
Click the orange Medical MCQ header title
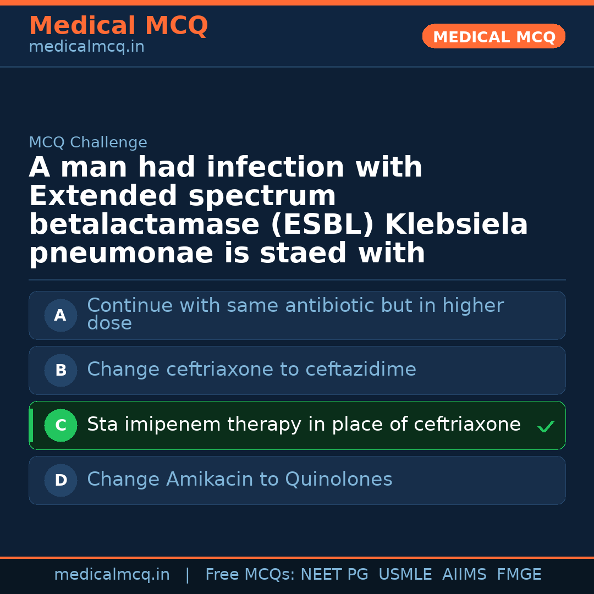coord(118,26)
